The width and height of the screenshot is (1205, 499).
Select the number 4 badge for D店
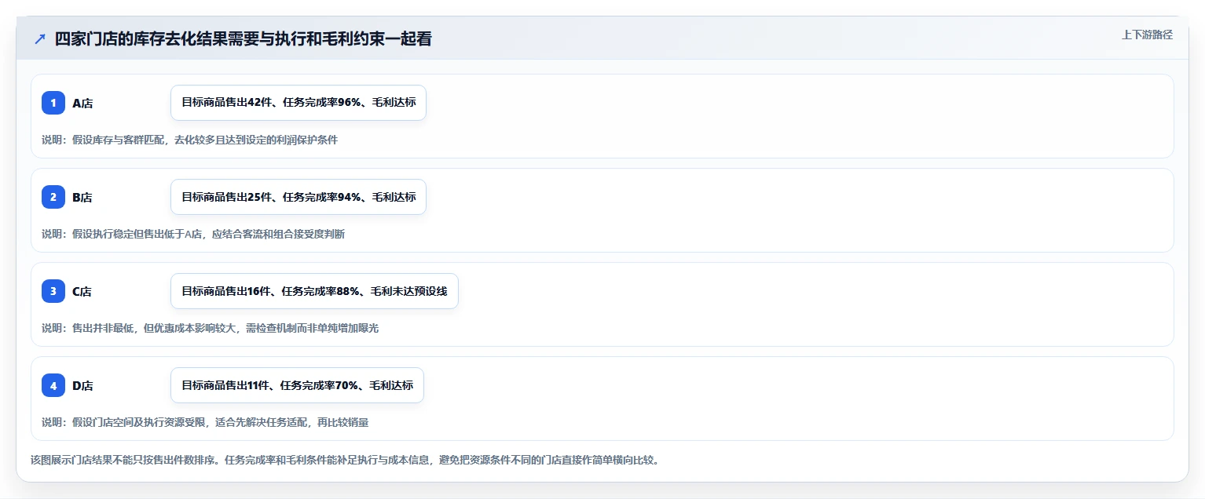point(53,385)
